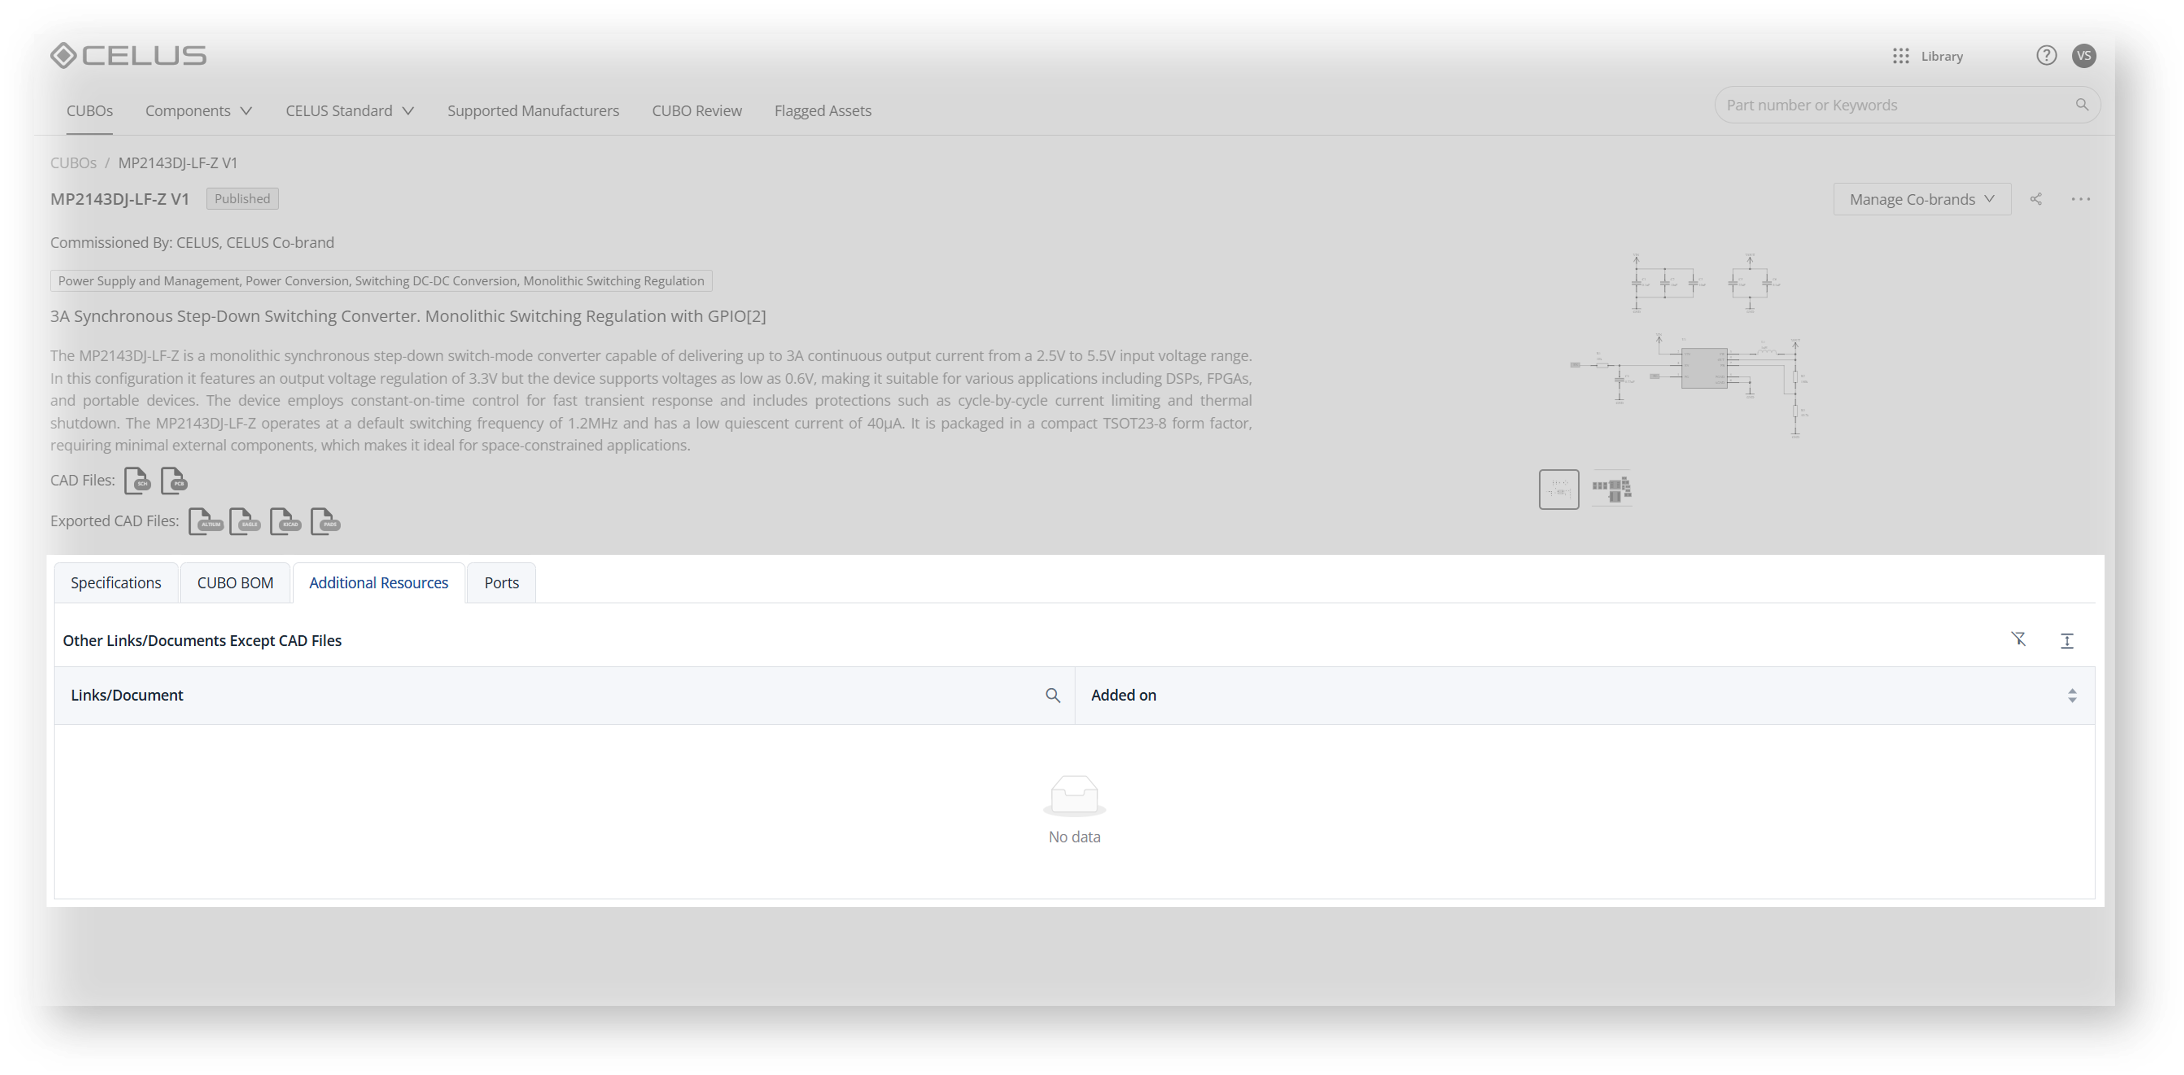The image size is (2184, 1075).
Task: Clear the table filters icon
Action: coord(2019,639)
